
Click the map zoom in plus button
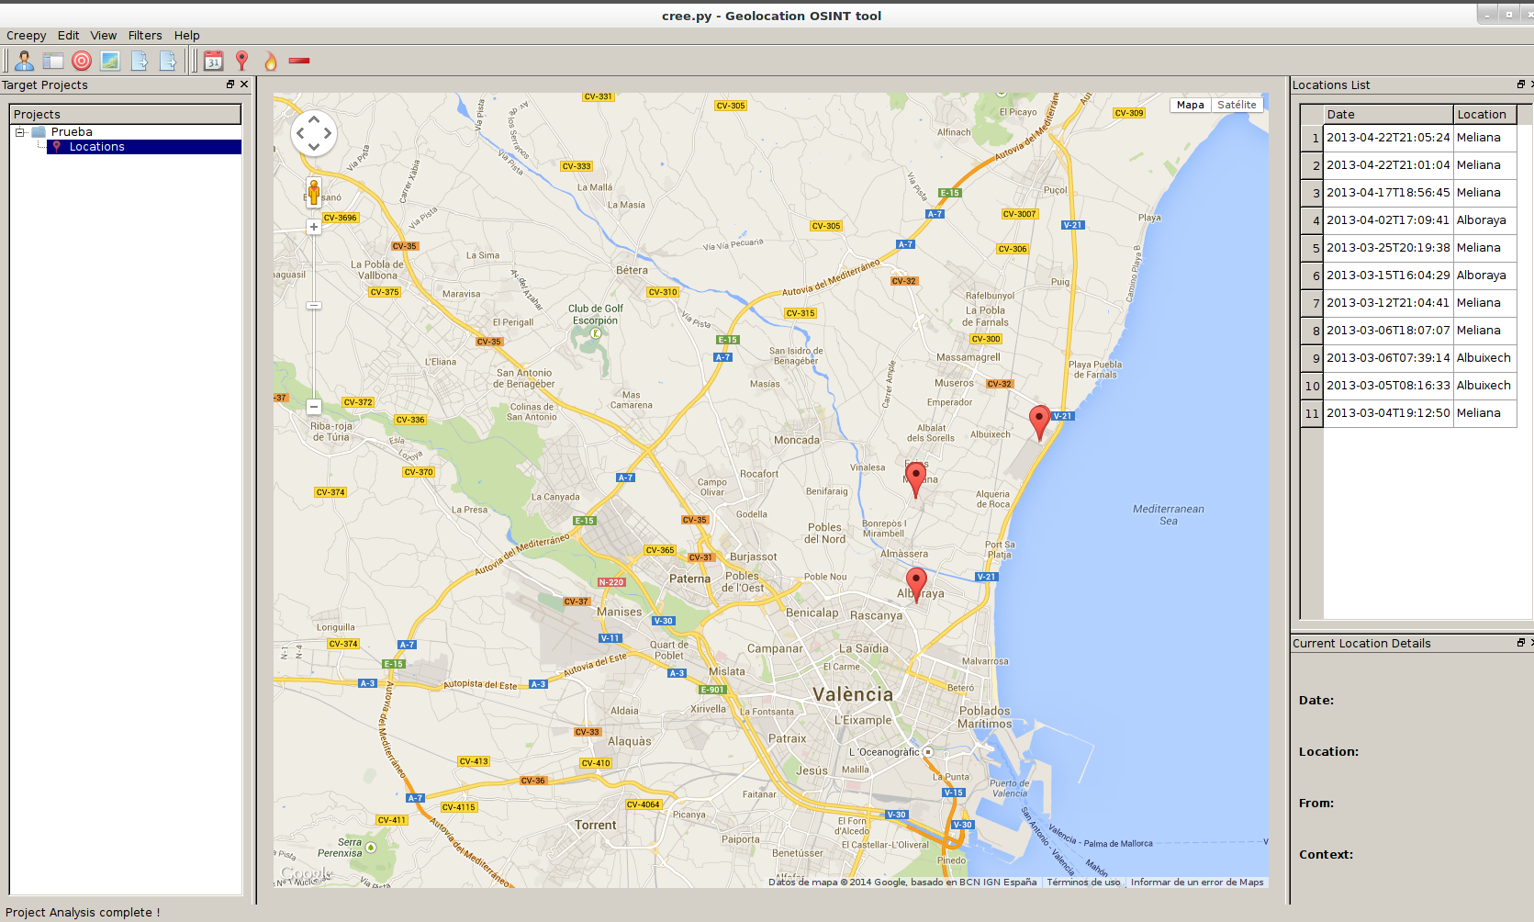tap(314, 227)
